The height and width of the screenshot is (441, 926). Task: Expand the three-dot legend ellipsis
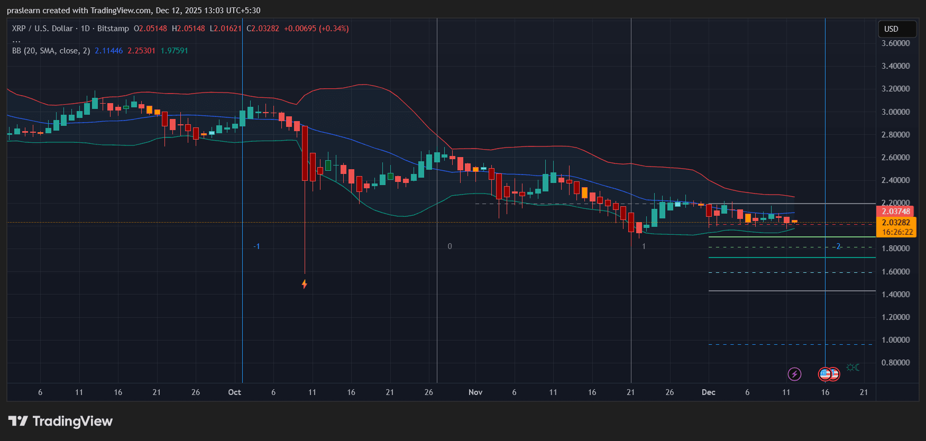click(x=16, y=40)
